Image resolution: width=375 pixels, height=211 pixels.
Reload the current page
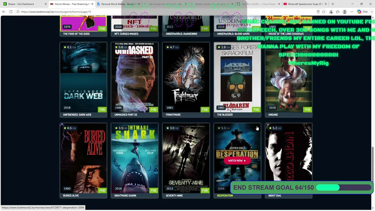[x=11, y=12]
